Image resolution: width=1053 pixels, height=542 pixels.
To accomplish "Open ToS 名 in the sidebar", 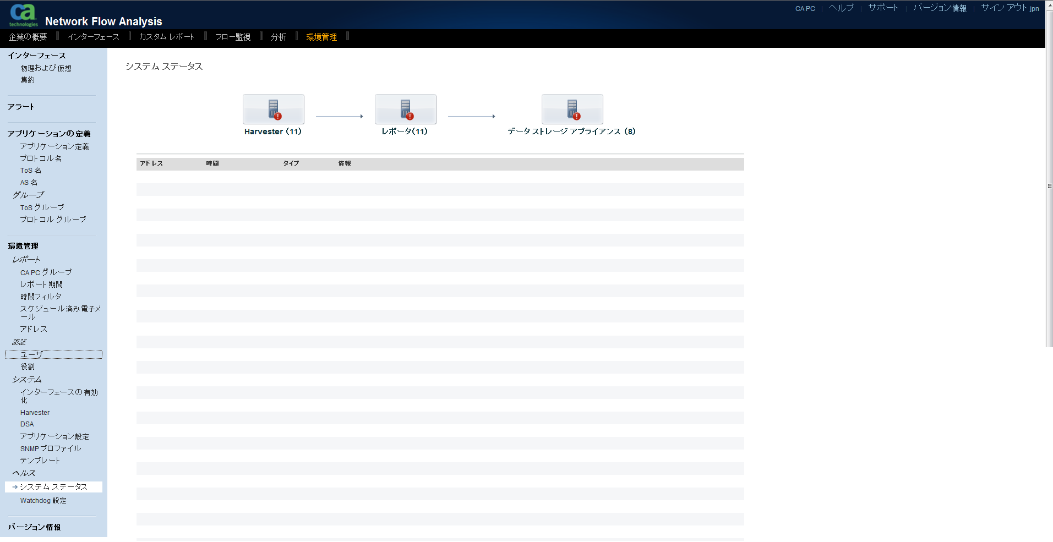I will (x=31, y=171).
